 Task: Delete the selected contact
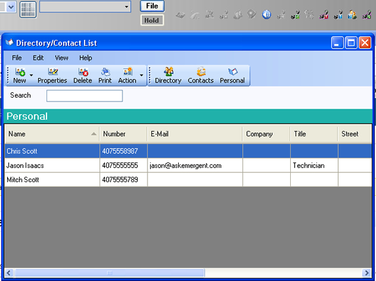tap(83, 75)
